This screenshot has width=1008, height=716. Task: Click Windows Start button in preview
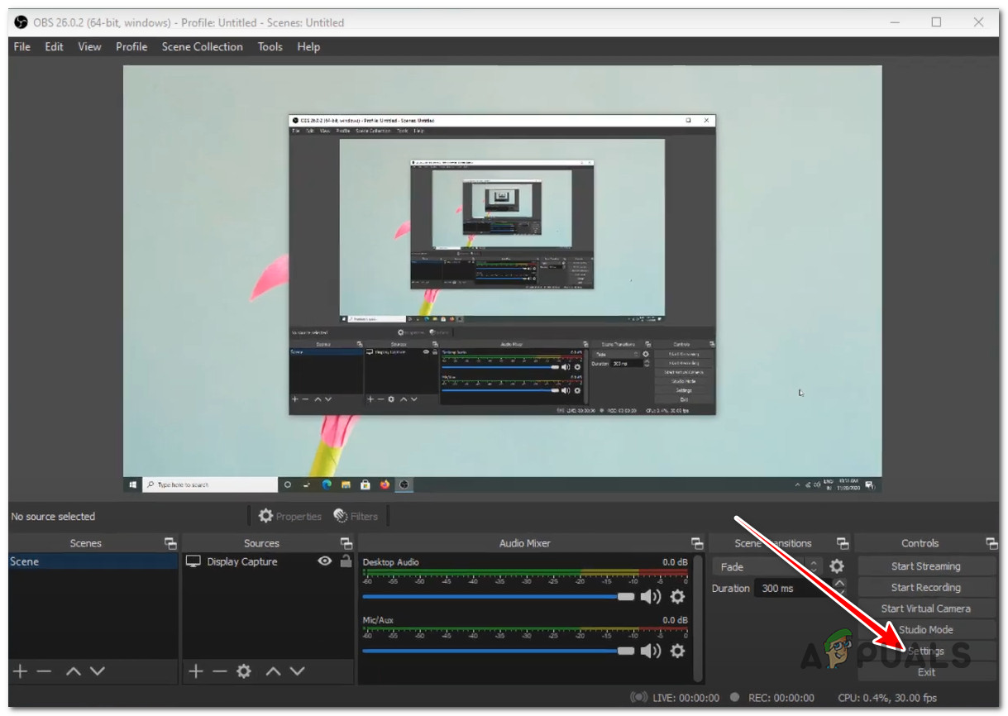point(132,484)
